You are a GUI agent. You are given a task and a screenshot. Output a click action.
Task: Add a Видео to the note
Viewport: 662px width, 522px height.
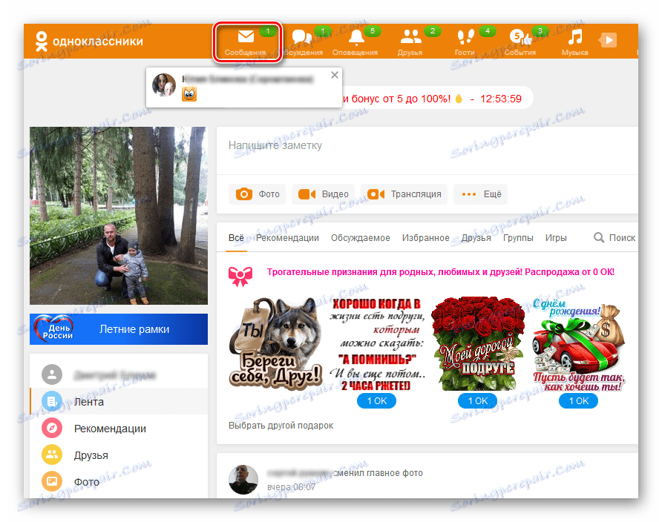[323, 194]
